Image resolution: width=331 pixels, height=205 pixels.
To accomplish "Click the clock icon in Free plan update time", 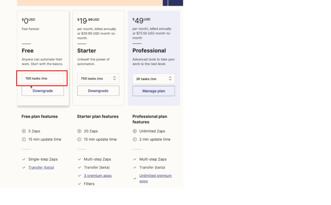I will (x=24, y=139).
